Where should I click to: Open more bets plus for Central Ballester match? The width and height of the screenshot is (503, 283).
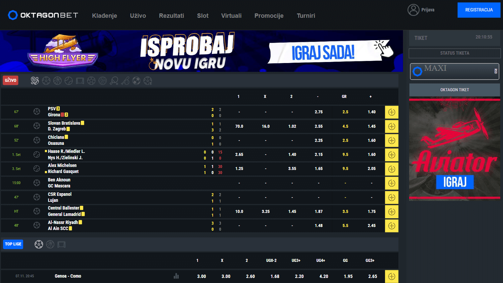click(392, 212)
